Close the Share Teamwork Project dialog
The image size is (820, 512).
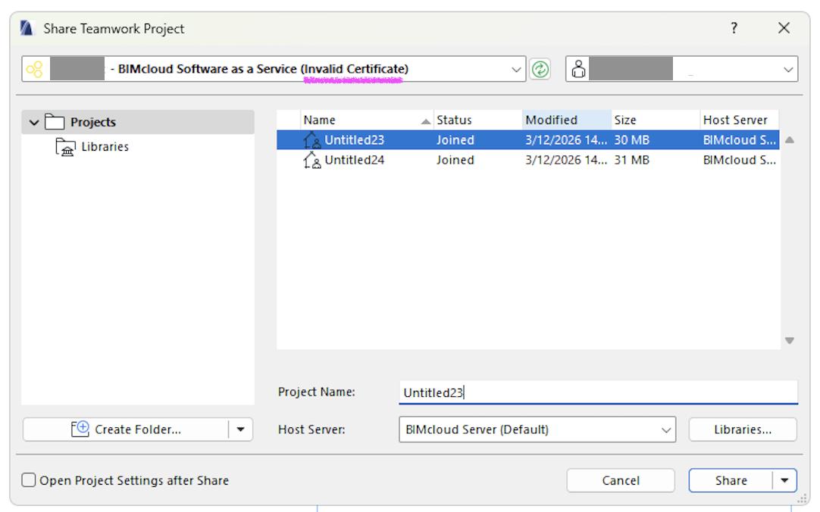point(784,28)
